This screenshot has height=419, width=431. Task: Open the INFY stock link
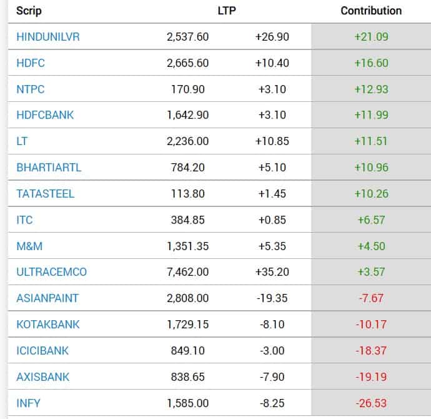28,403
